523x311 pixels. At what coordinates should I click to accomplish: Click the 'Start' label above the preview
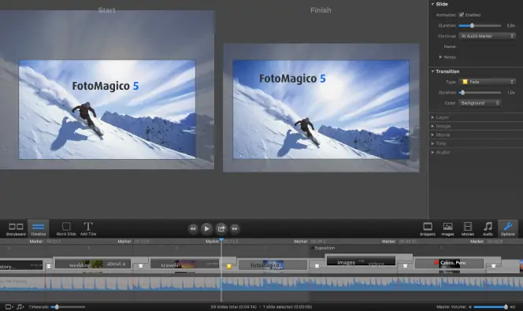(x=107, y=10)
